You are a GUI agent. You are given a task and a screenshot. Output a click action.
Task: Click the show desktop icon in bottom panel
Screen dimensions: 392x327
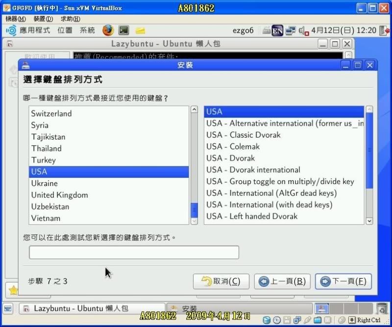8,309
